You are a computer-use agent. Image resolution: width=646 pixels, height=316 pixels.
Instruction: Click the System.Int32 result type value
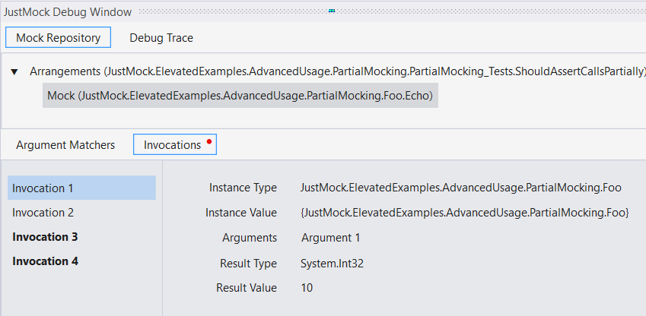tap(332, 264)
